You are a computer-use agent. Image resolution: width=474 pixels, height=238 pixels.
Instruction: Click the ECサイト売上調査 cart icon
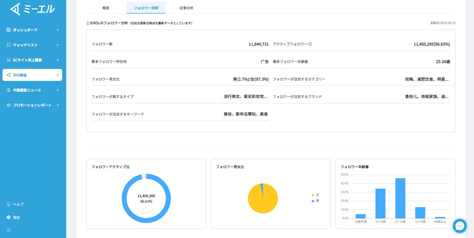click(x=8, y=60)
